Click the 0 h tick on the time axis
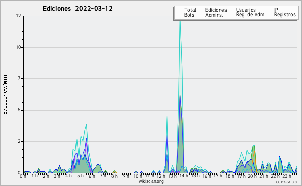The image size is (302, 186). tap(23, 176)
